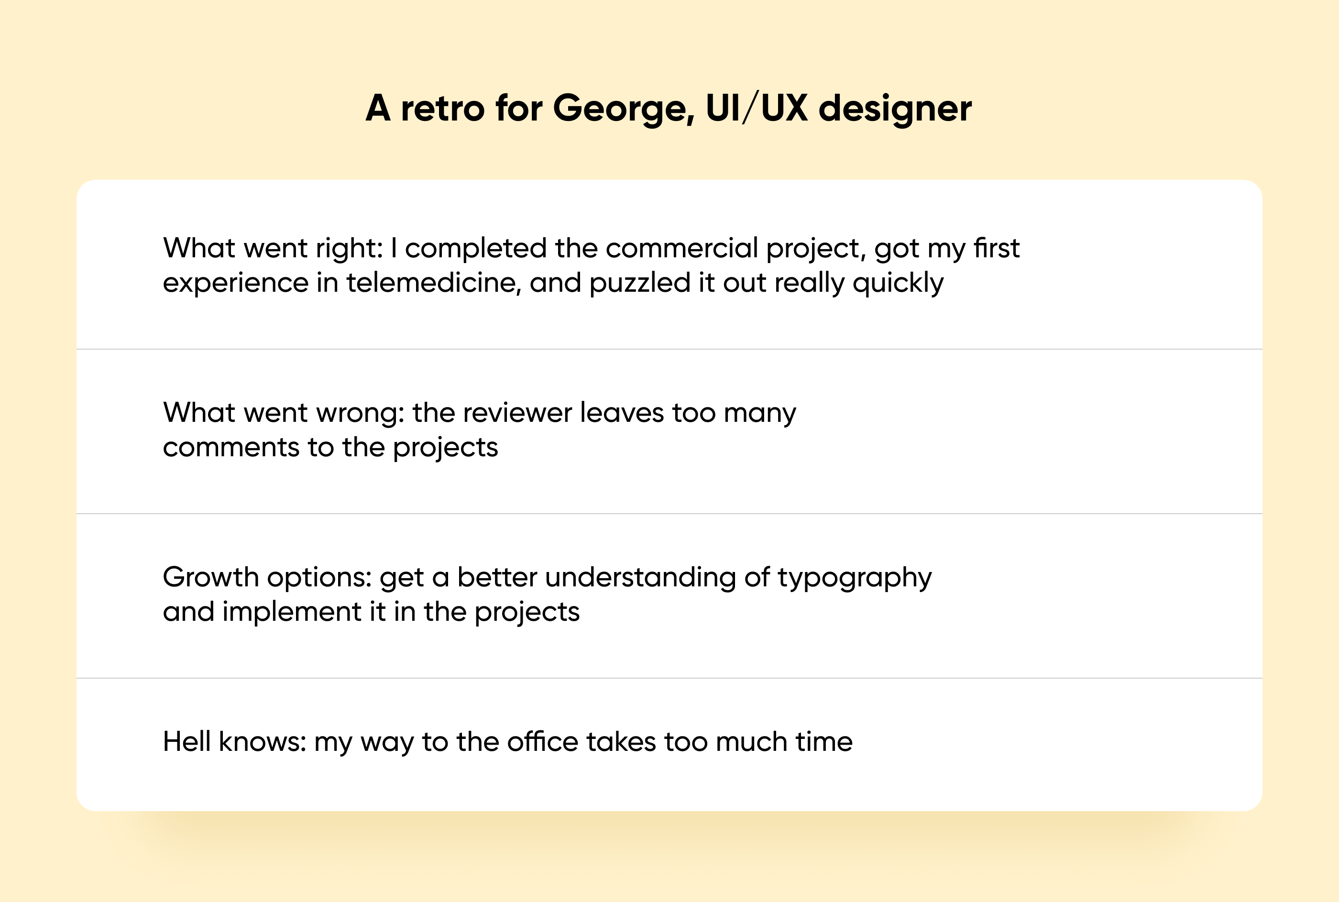Click "better understanding" in third row
Screen dimensions: 1339x902
point(596,578)
